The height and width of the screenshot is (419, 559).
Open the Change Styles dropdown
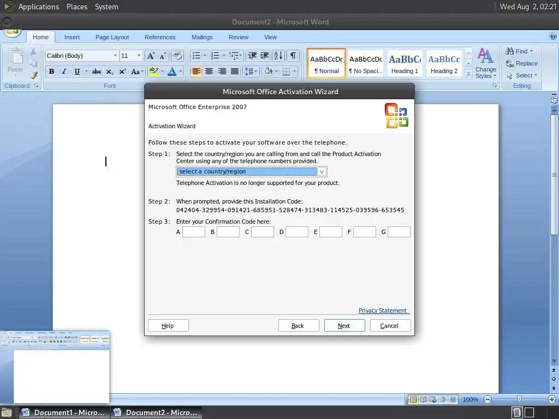[485, 63]
